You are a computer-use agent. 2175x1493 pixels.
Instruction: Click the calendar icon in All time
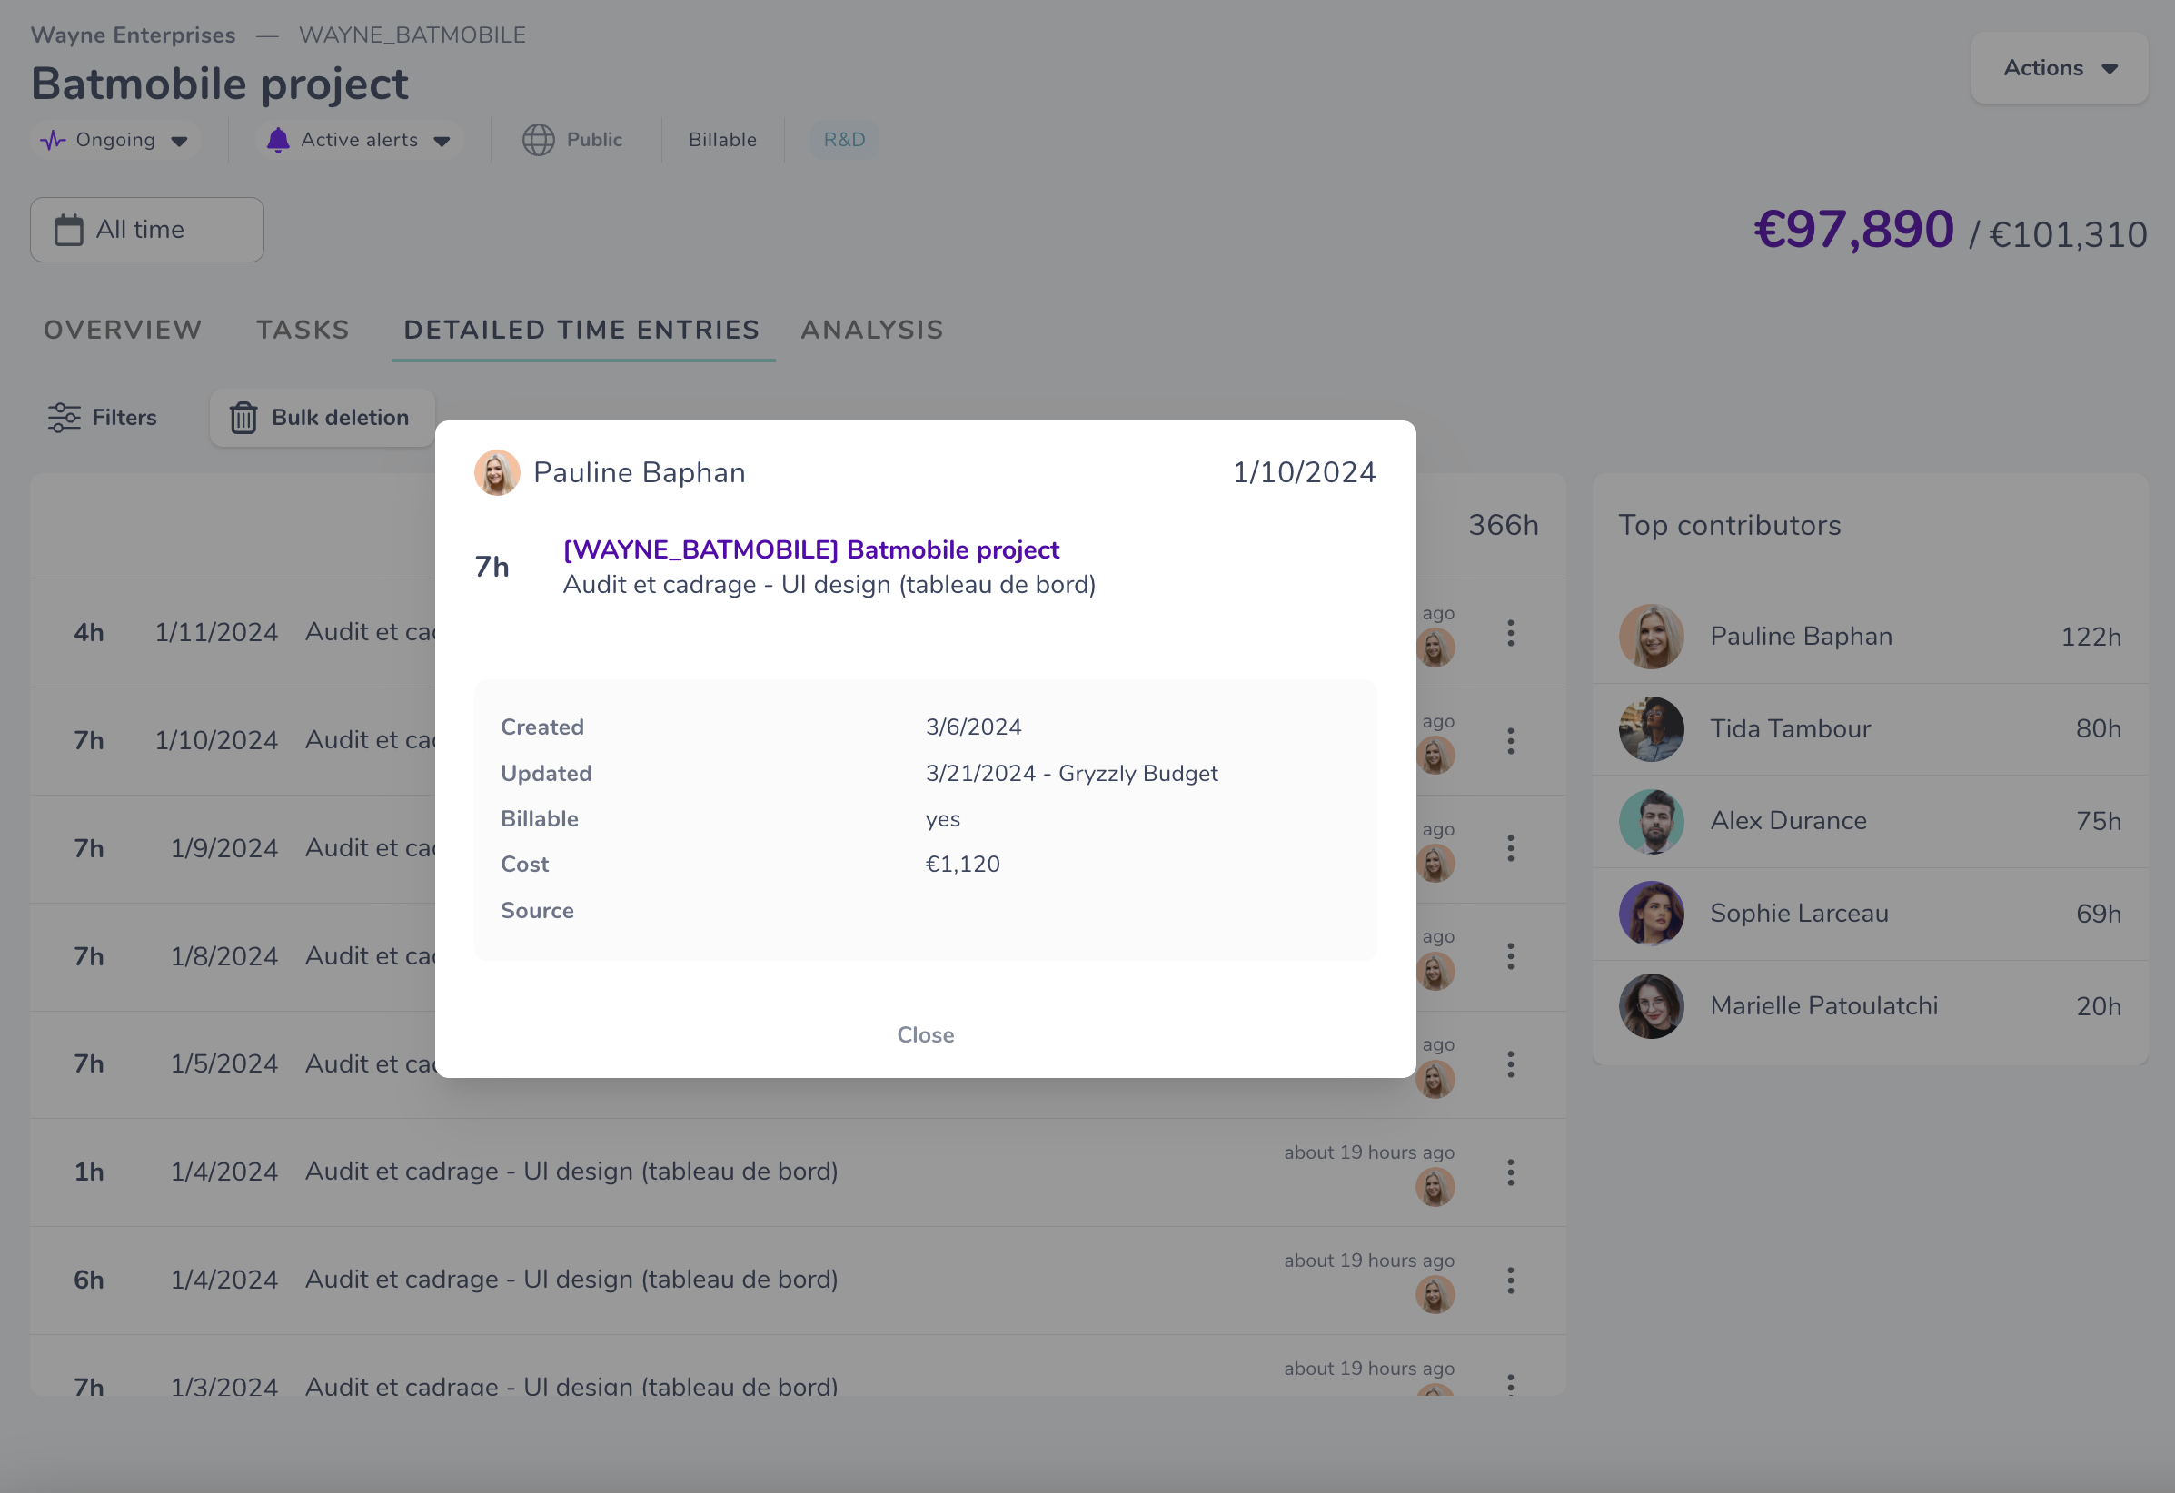68,230
